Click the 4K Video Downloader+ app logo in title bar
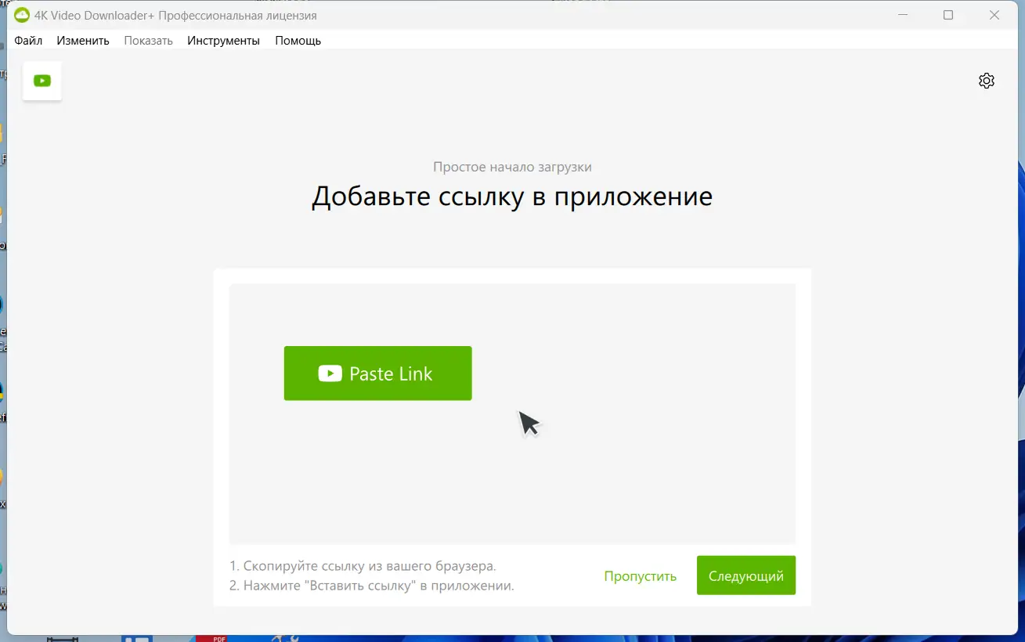 21,14
